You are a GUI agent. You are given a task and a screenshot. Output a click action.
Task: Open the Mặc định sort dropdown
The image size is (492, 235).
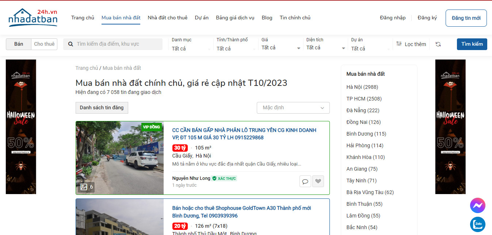point(293,108)
